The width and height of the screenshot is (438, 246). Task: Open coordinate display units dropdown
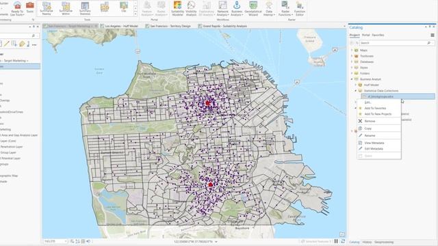(x=216, y=241)
